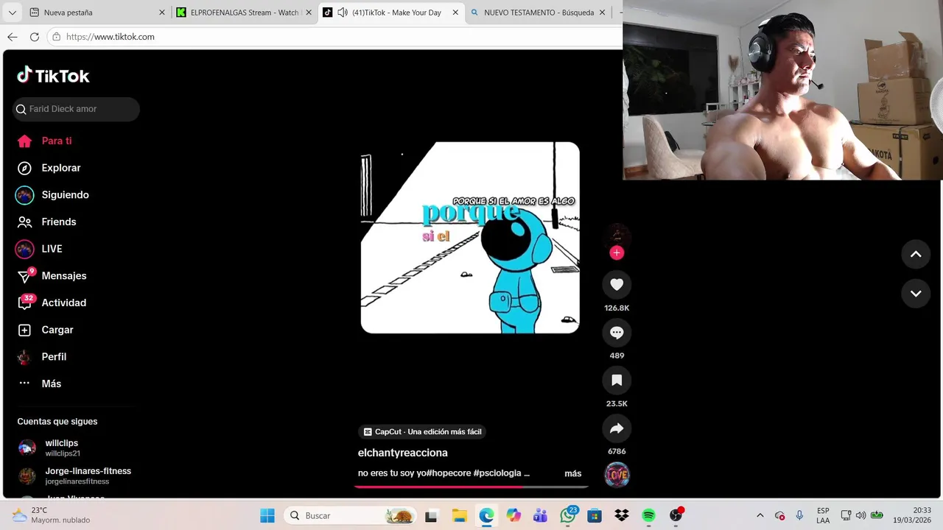Open the Explorar page
The width and height of the screenshot is (943, 530).
(49, 168)
